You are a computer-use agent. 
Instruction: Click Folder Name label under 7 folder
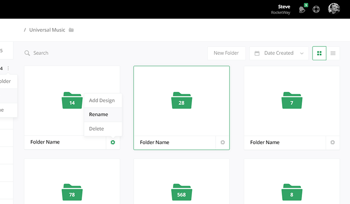264,142
